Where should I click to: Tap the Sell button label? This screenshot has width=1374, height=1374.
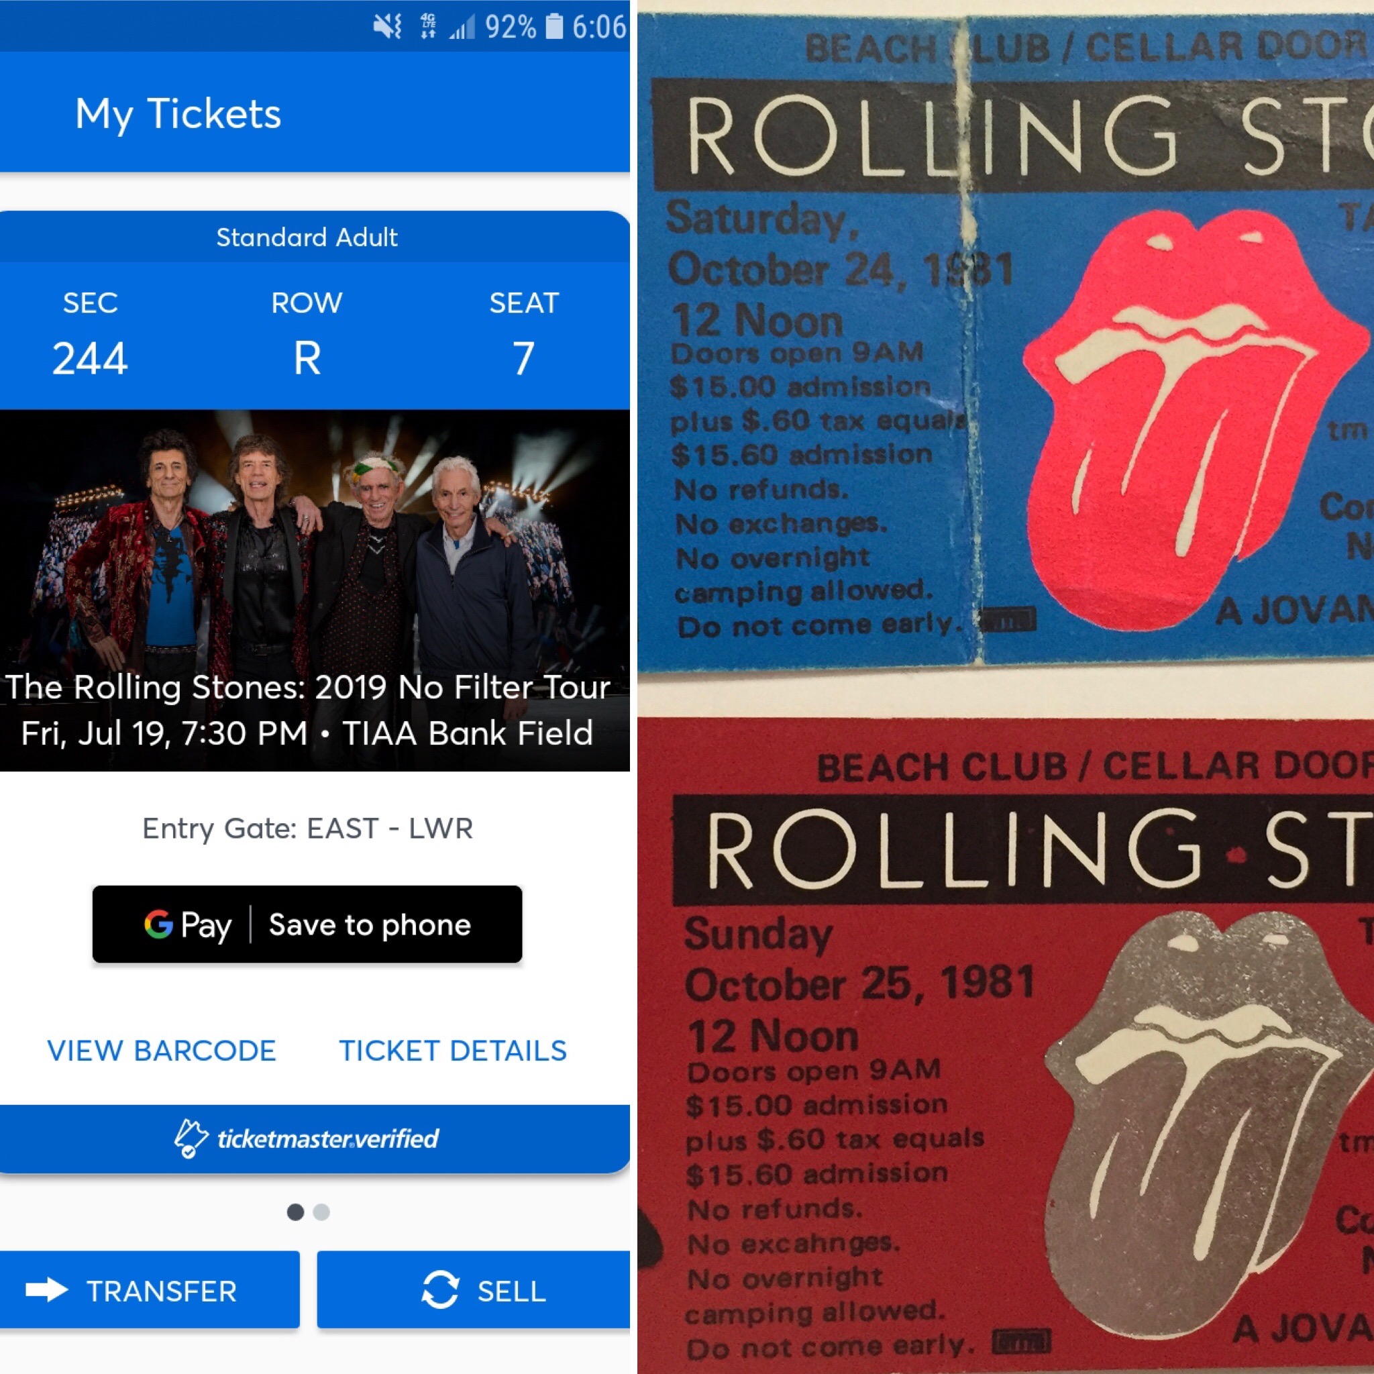pyautogui.click(x=511, y=1291)
